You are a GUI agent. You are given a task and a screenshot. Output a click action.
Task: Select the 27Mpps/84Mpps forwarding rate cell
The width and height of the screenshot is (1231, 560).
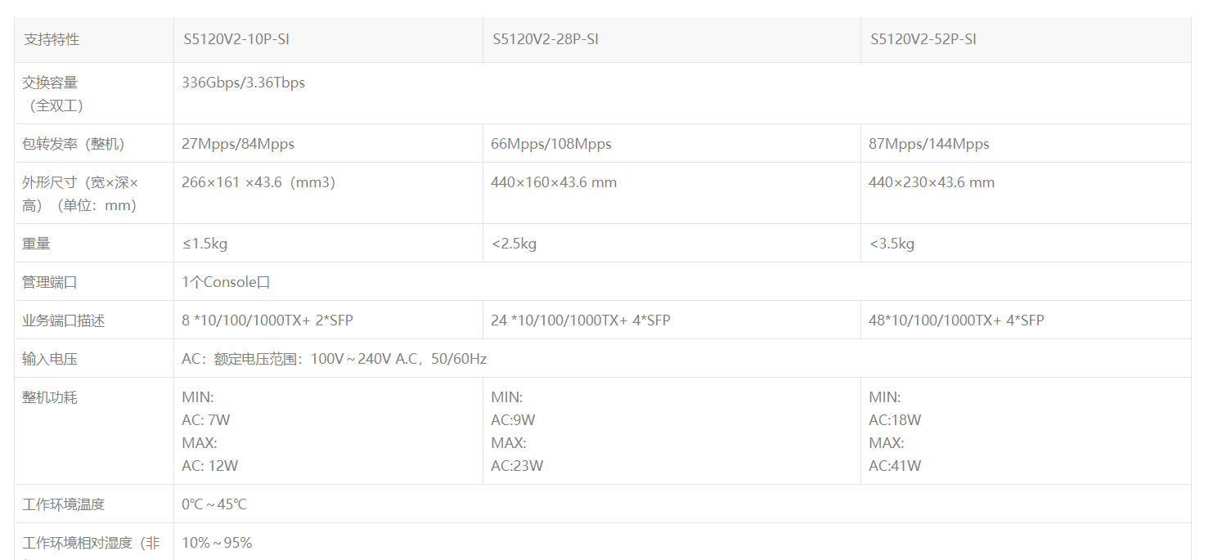coord(238,144)
